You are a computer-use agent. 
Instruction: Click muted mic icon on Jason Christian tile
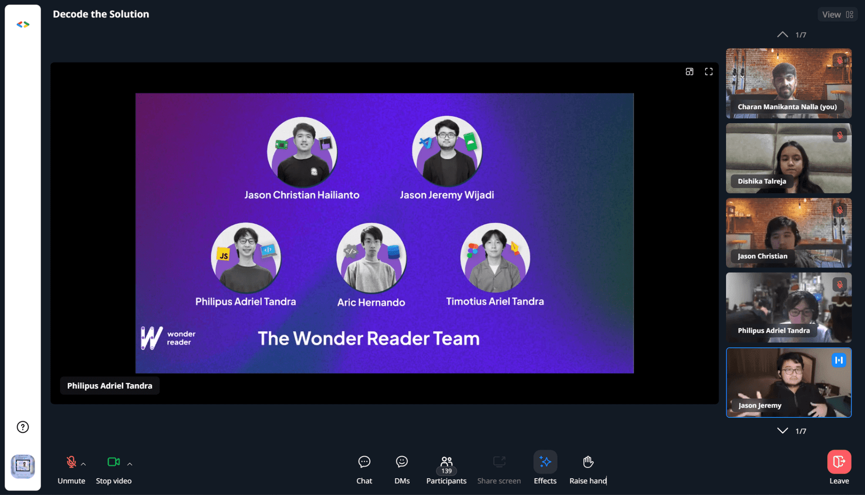click(x=840, y=210)
